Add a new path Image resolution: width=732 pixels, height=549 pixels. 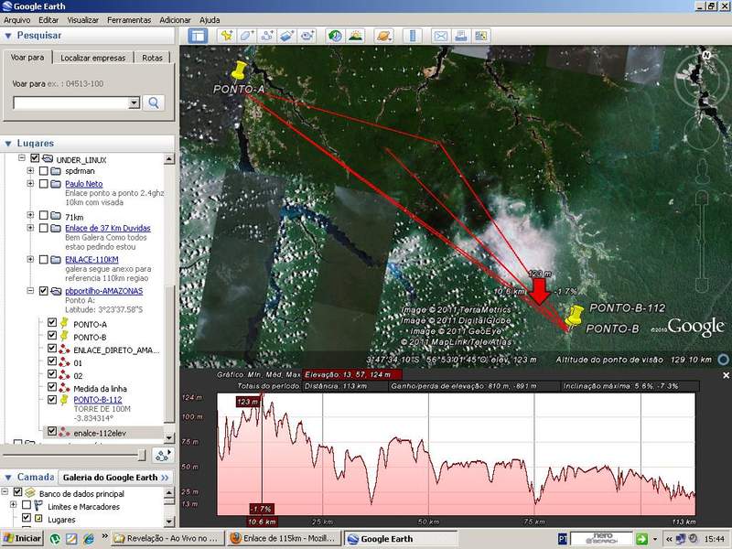coord(267,37)
